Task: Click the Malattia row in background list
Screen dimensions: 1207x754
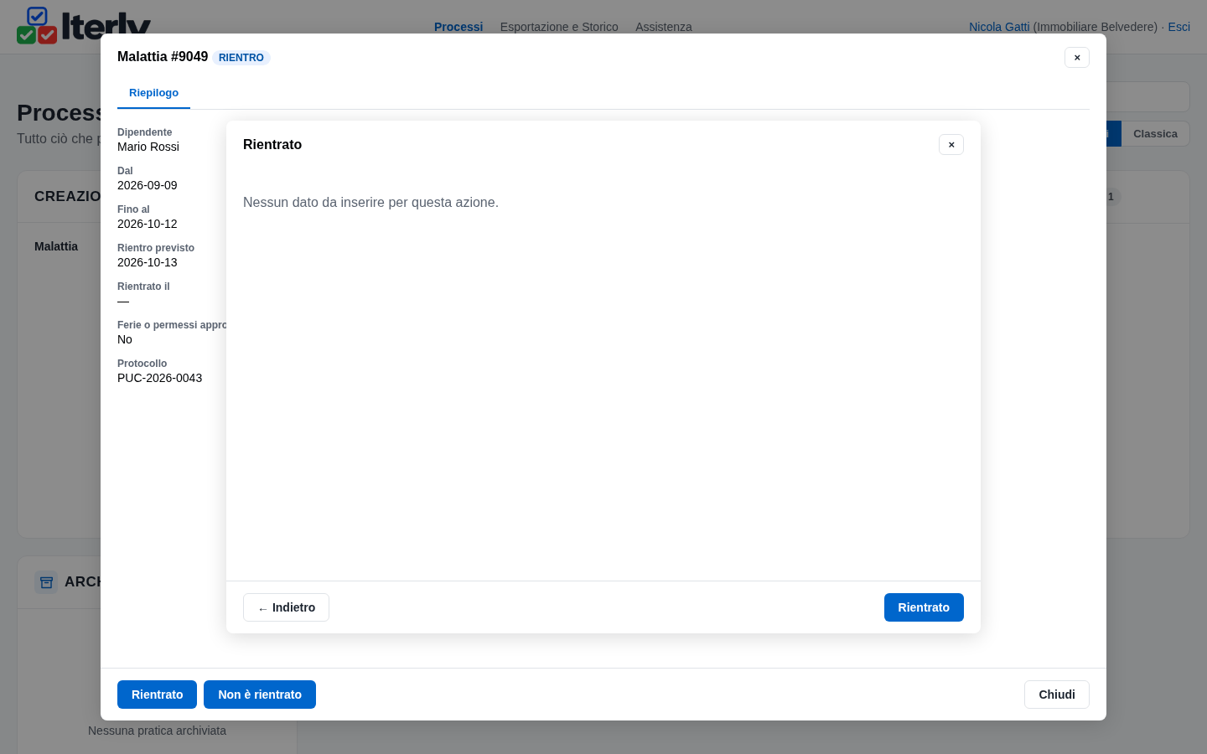Action: (x=56, y=246)
